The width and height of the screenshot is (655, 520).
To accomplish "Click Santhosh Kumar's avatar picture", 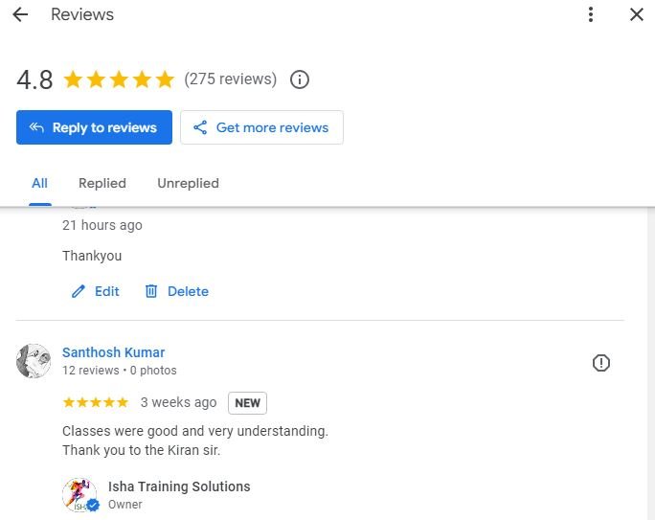I will pyautogui.click(x=34, y=361).
